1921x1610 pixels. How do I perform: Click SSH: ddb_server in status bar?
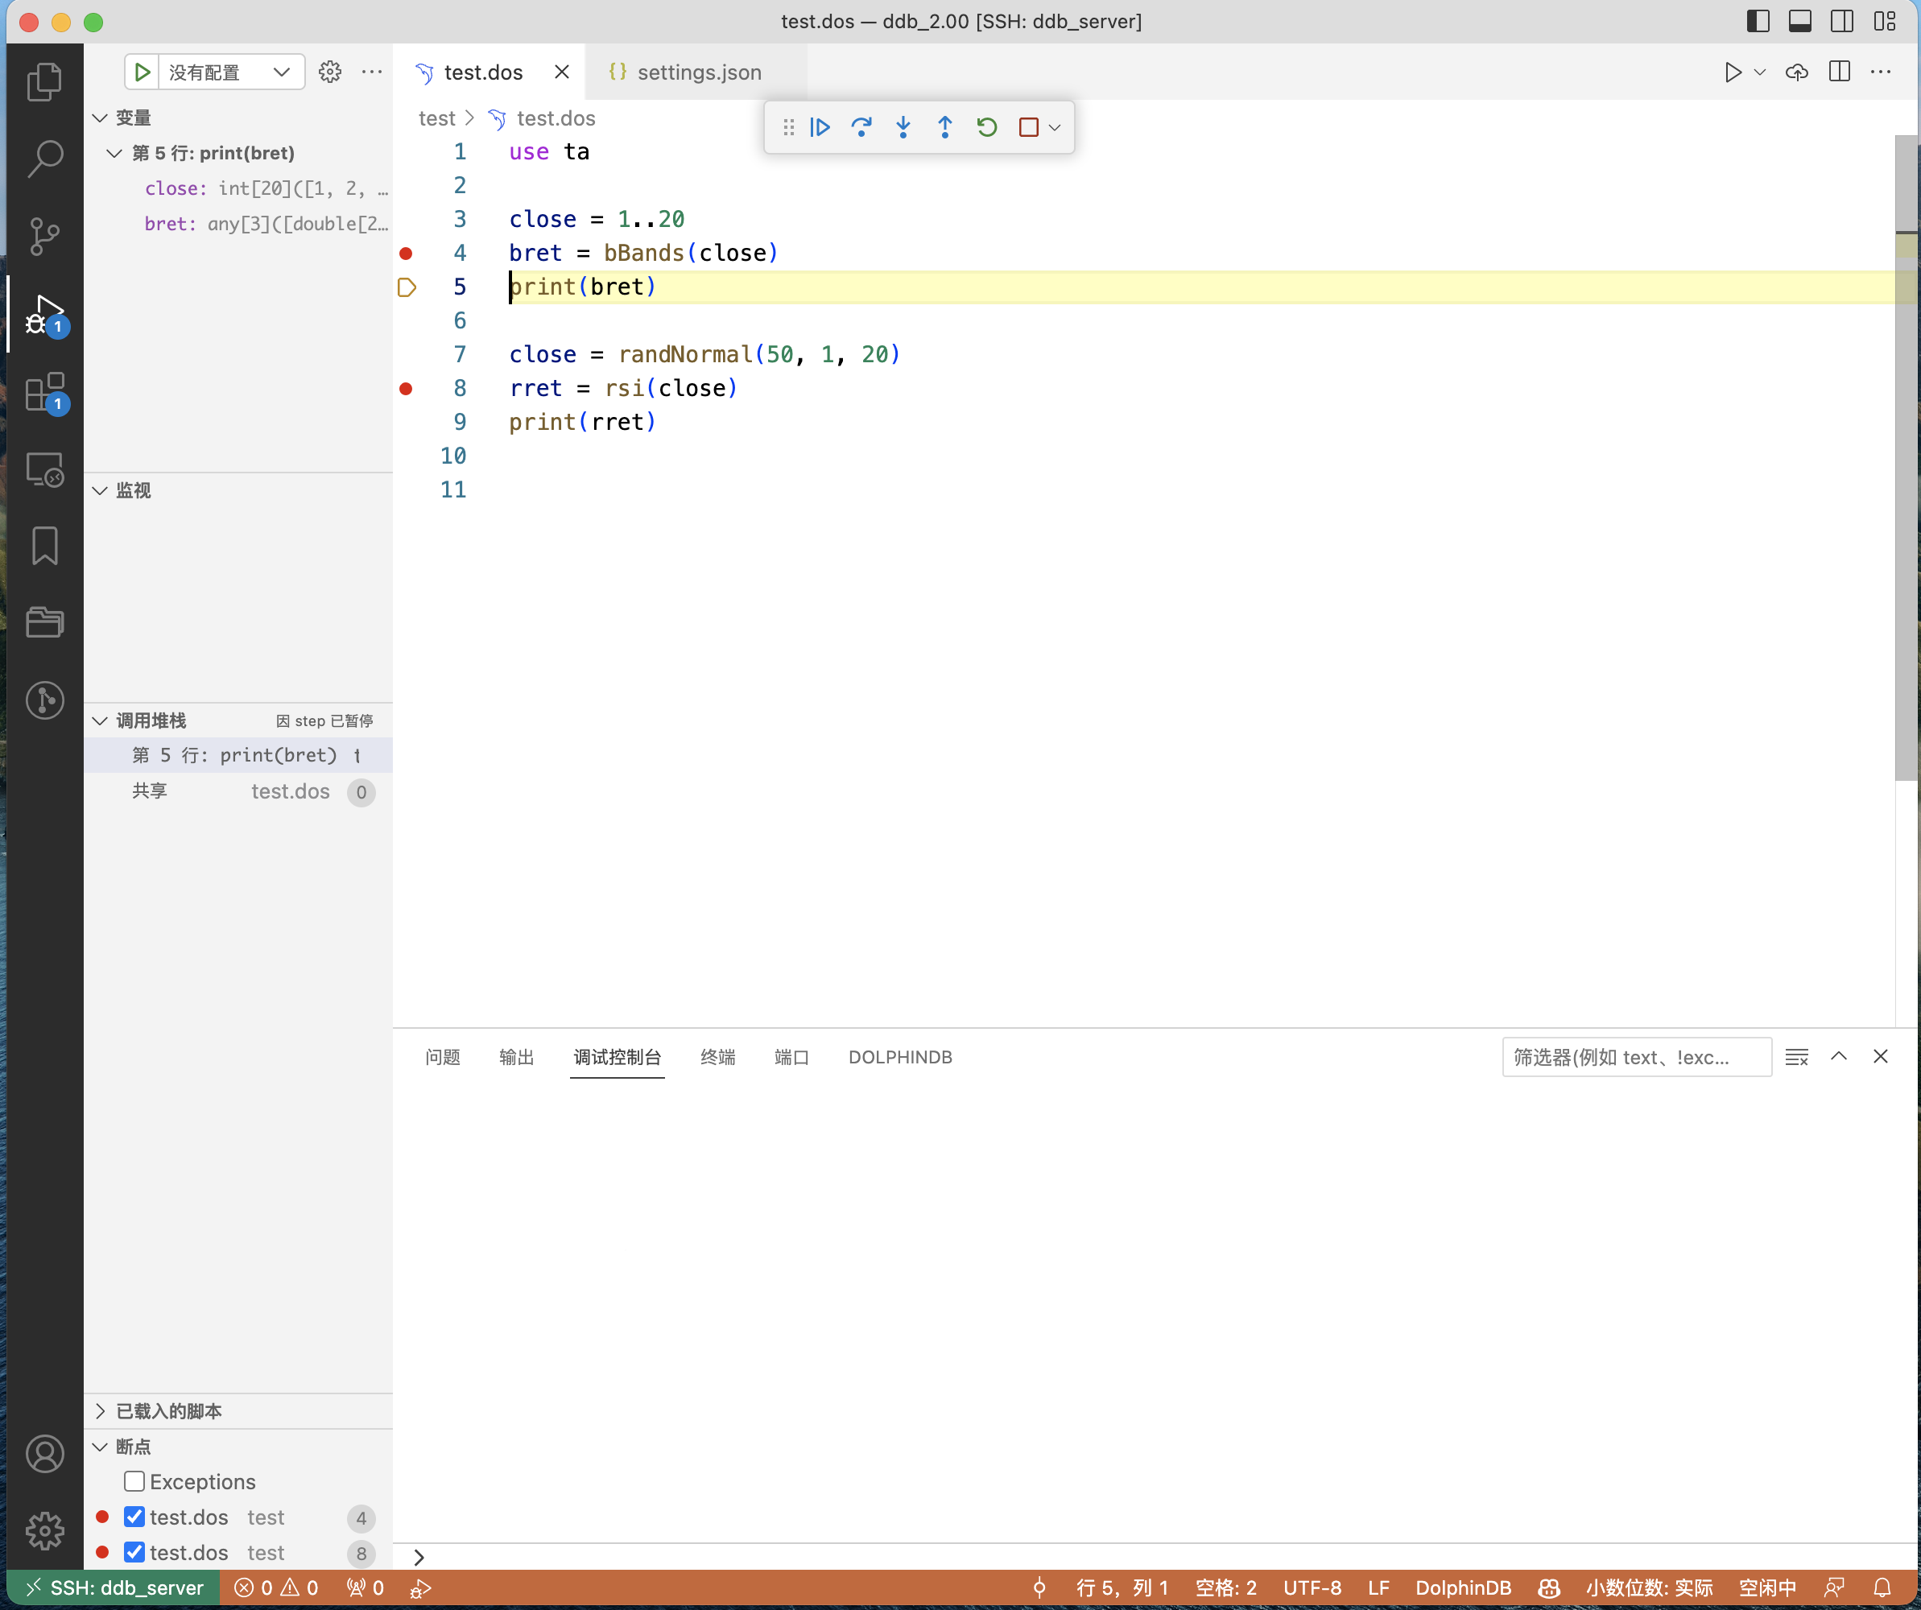click(x=114, y=1587)
